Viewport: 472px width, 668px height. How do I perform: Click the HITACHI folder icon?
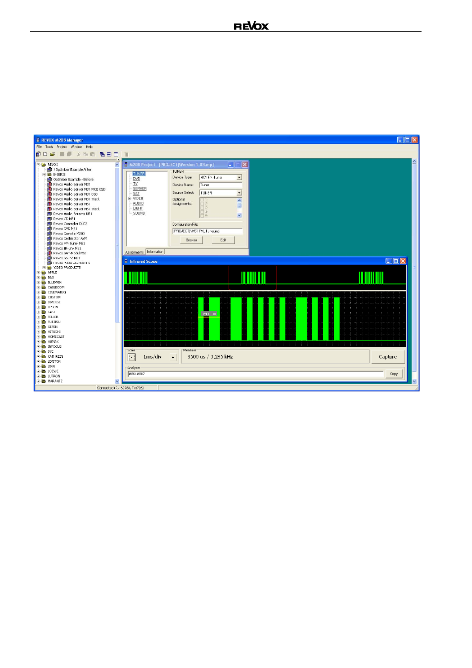point(44,332)
